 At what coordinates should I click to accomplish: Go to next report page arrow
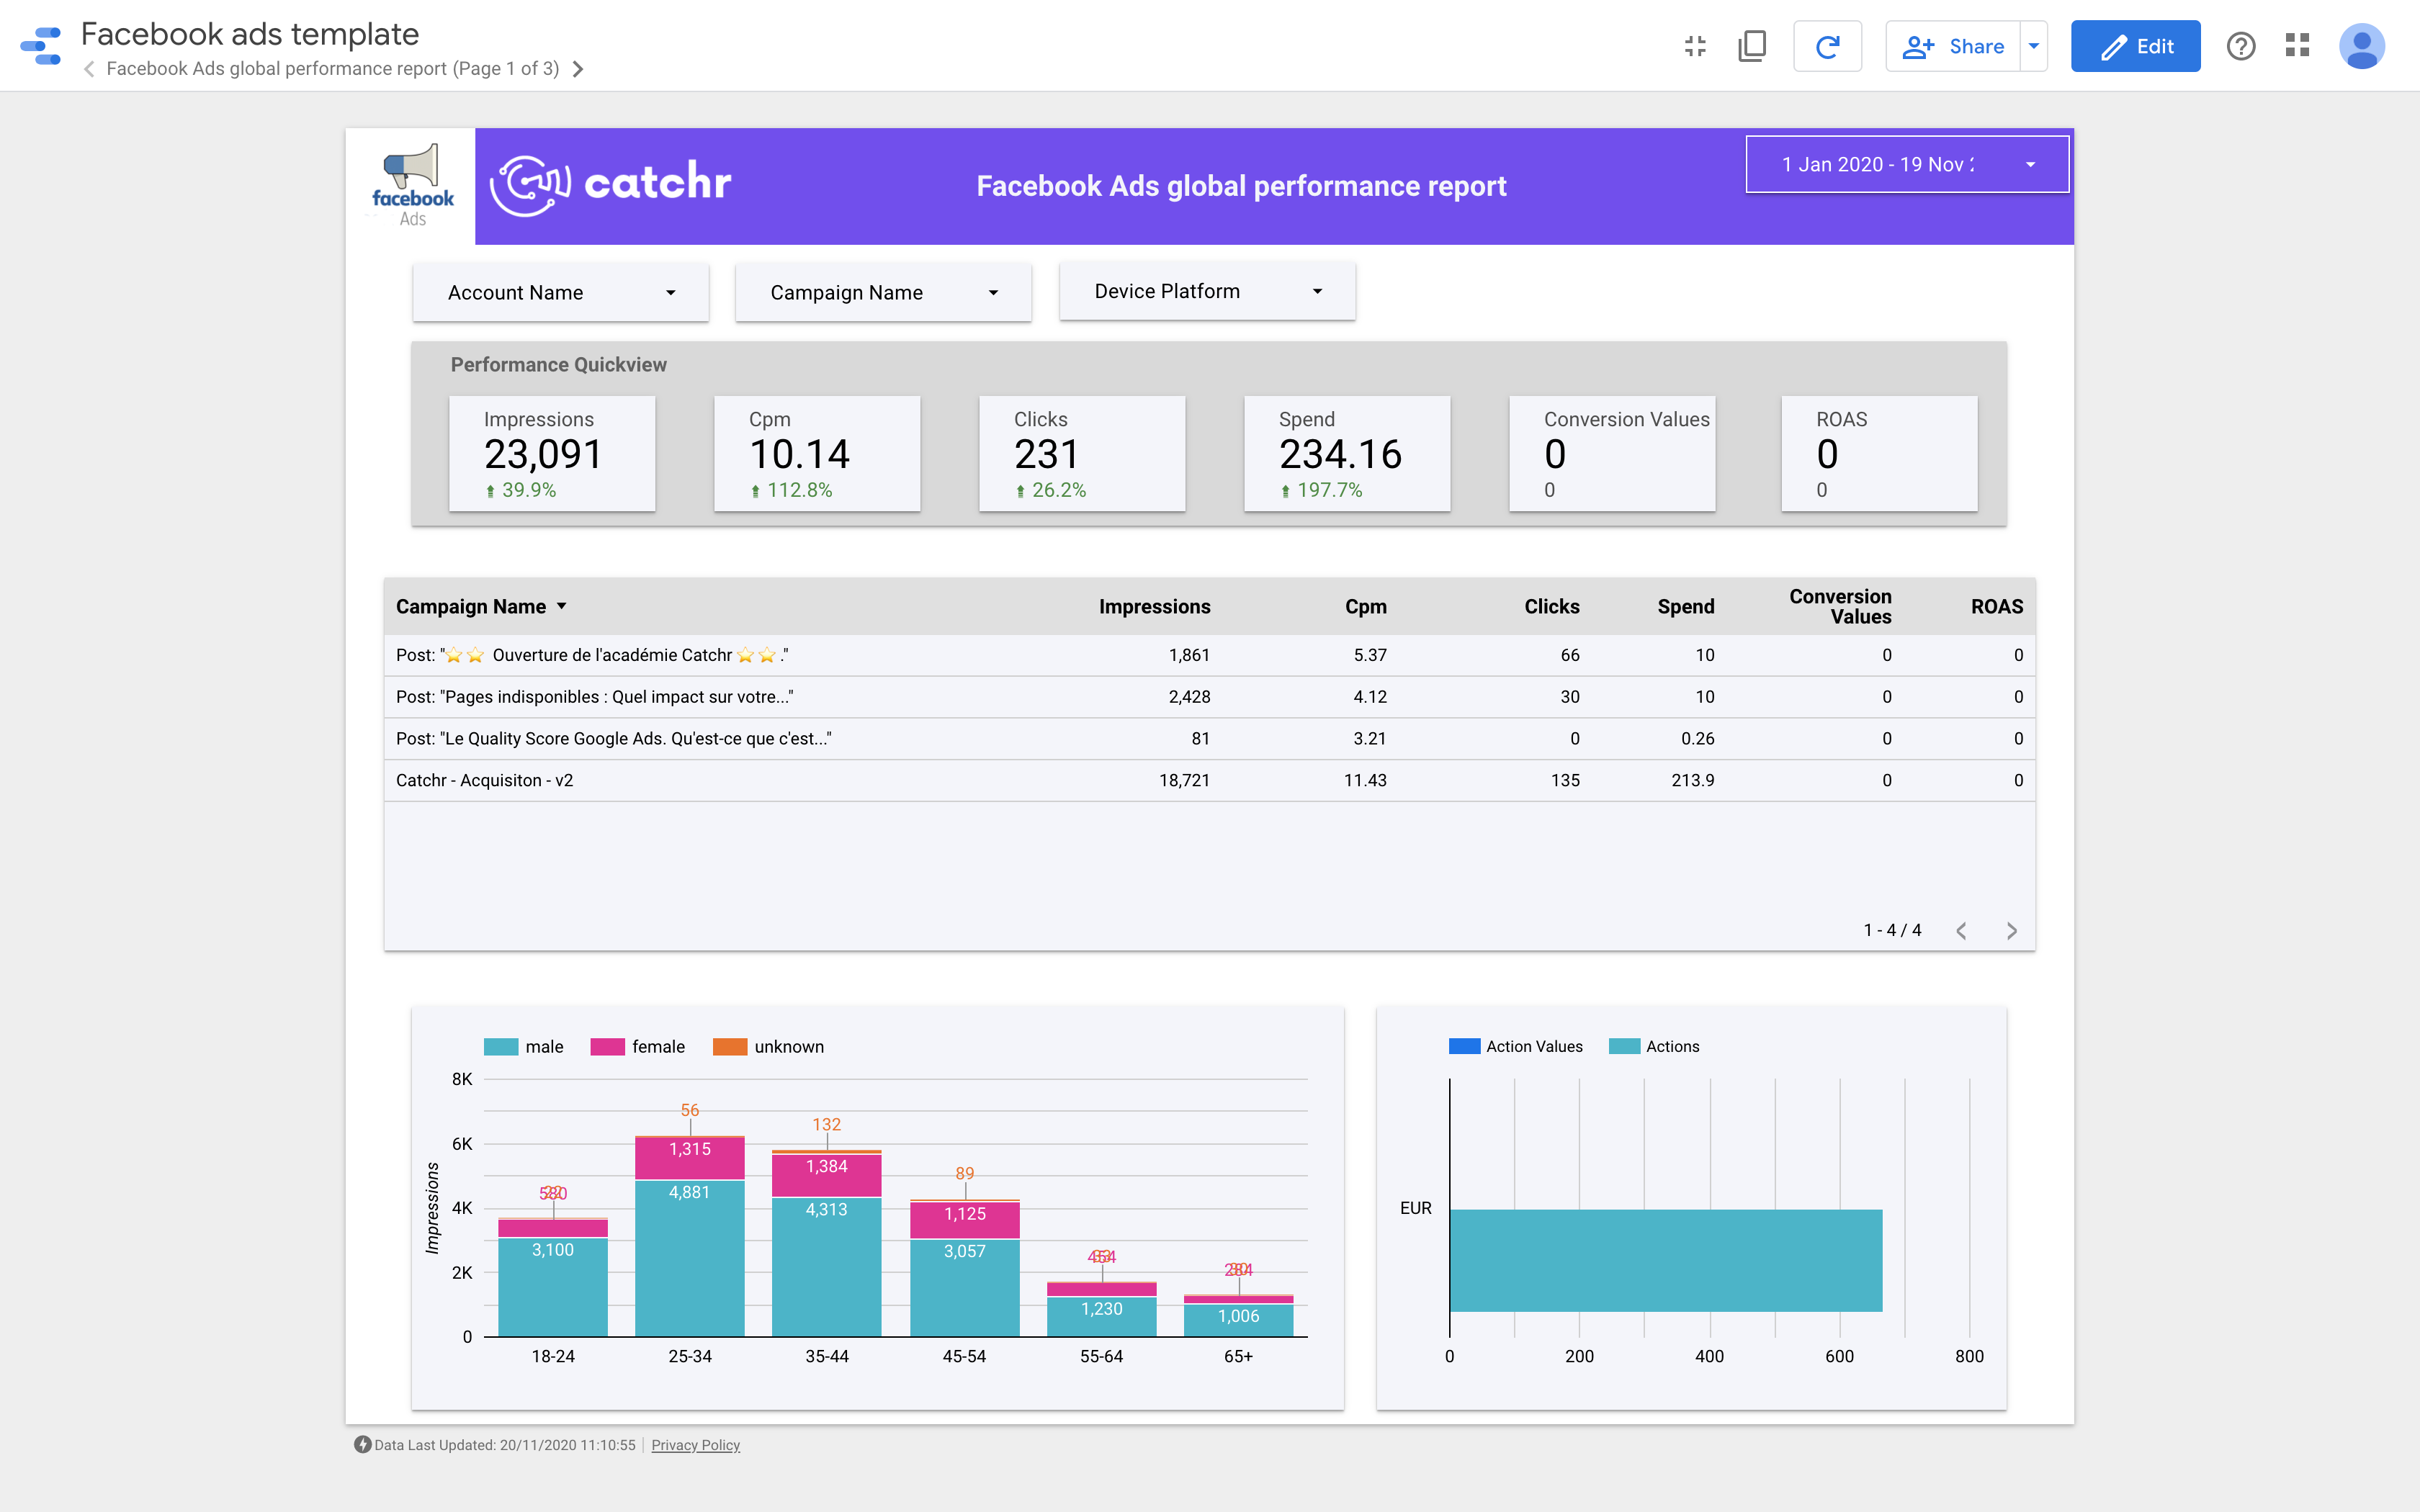pos(578,69)
